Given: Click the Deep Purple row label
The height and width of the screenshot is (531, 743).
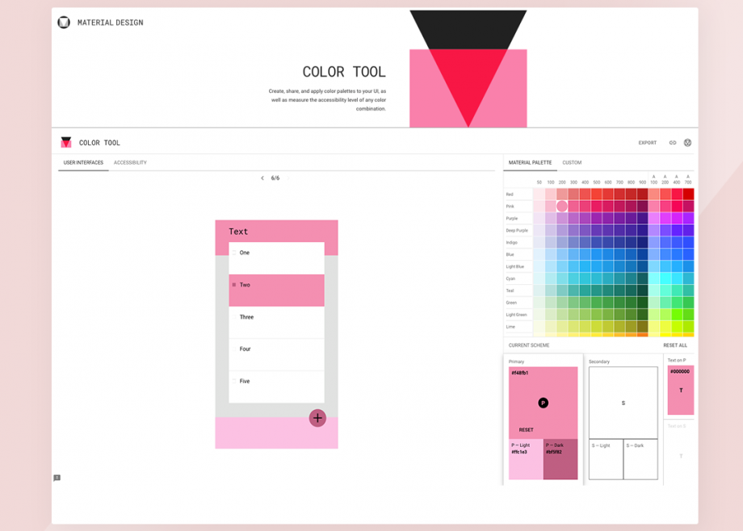Looking at the screenshot, I should [517, 230].
